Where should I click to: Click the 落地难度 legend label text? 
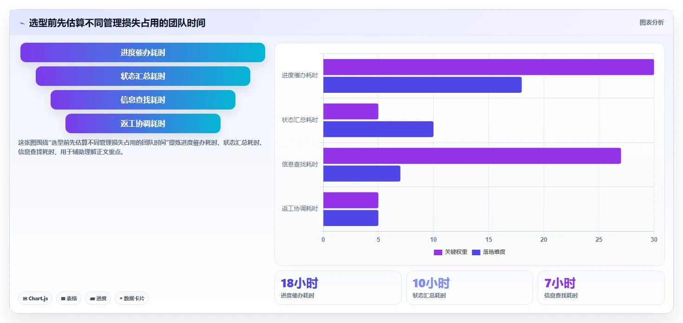coord(494,252)
